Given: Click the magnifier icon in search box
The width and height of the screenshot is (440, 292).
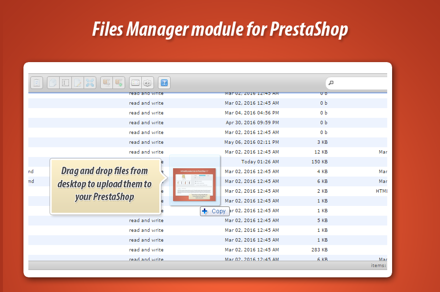Looking at the screenshot, I should 331,83.
